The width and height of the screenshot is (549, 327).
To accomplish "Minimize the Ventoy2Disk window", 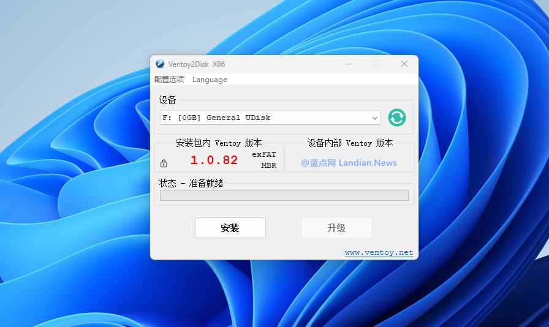I will (x=348, y=64).
